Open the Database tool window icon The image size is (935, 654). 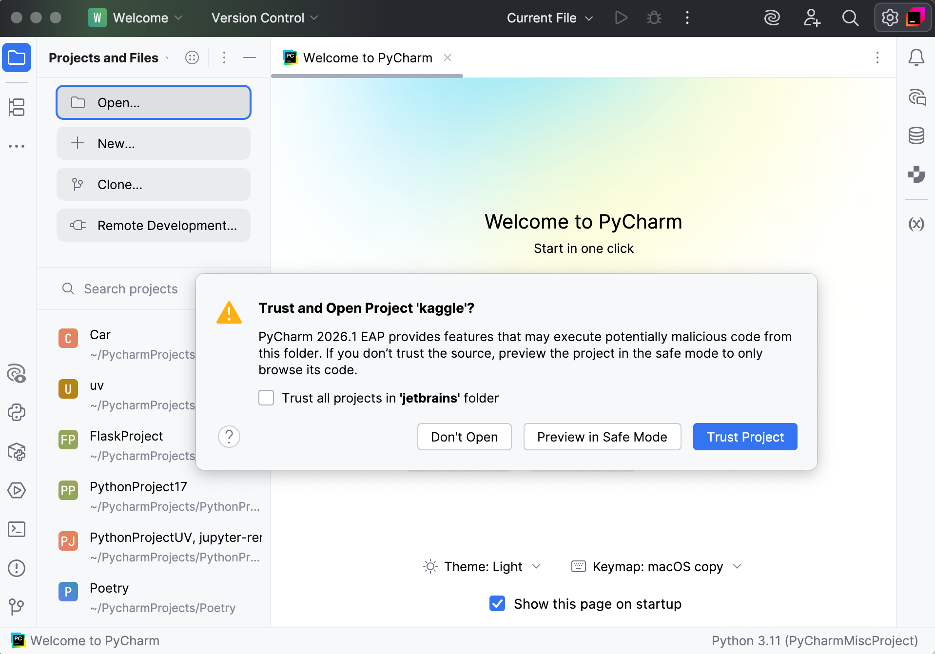click(916, 135)
